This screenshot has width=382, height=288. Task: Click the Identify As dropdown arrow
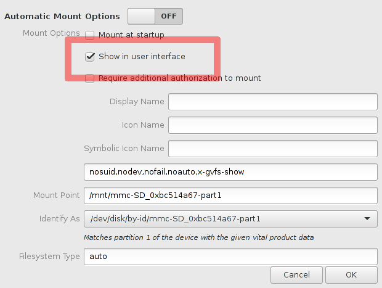367,219
